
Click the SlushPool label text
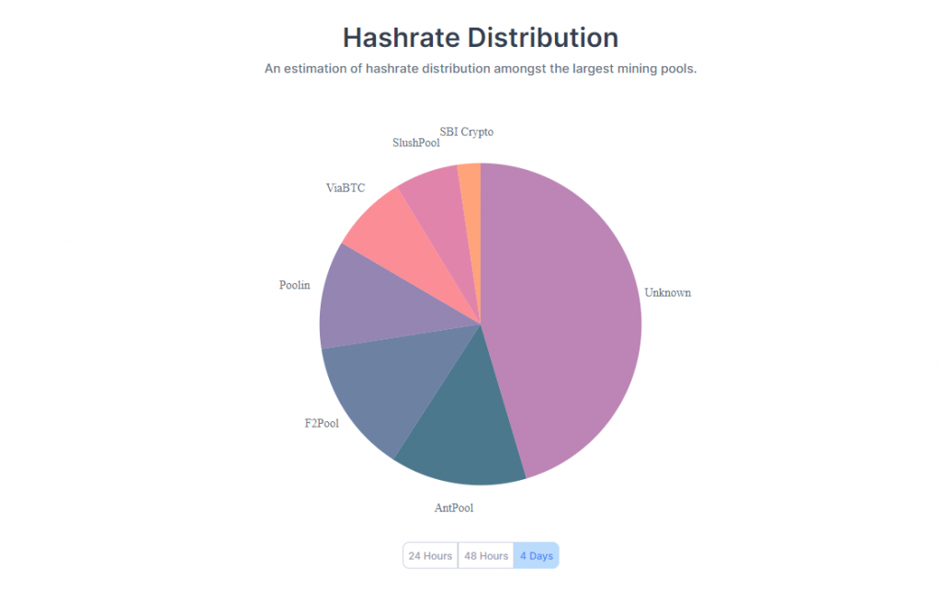coord(416,143)
